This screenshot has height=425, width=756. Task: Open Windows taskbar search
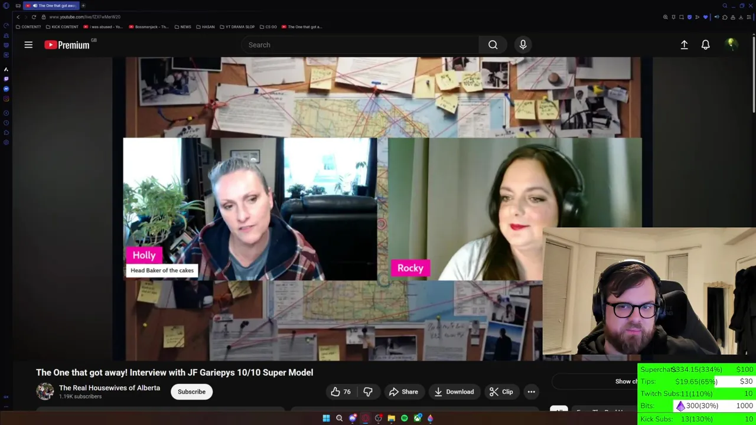(339, 418)
